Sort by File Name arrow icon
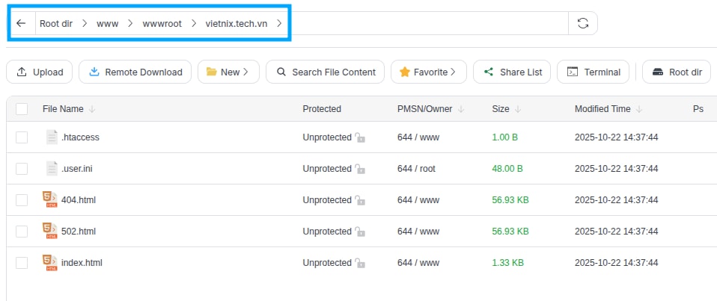 (92, 109)
